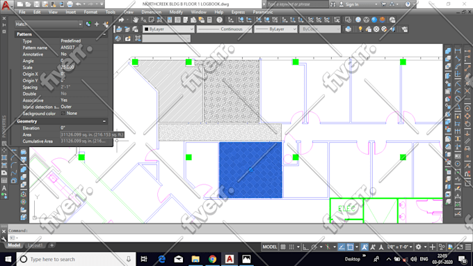
Task: Toggle background color None checkbox
Action: point(63,114)
